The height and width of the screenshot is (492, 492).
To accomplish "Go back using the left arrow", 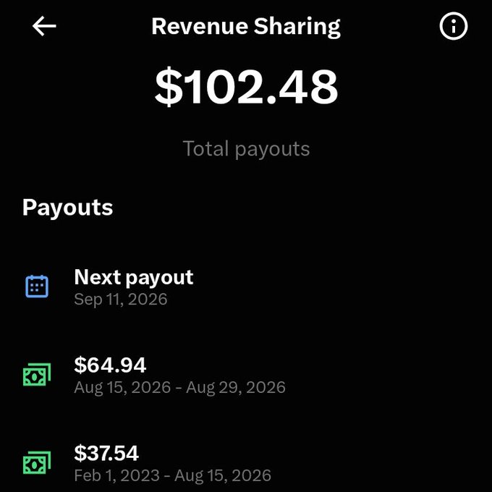I will tap(44, 26).
